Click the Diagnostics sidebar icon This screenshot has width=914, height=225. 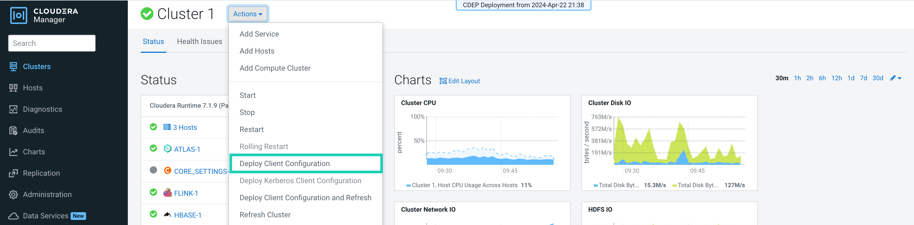pos(13,109)
